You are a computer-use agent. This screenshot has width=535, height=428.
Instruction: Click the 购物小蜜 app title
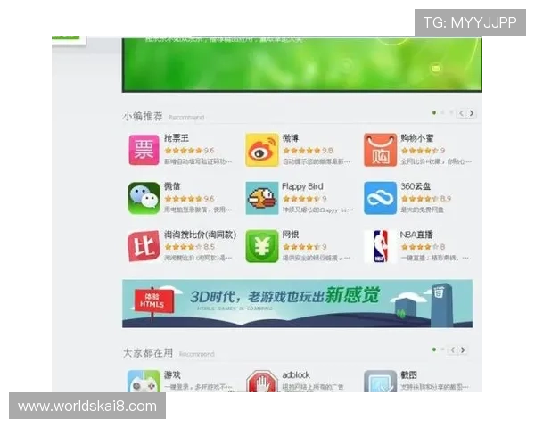pos(417,138)
